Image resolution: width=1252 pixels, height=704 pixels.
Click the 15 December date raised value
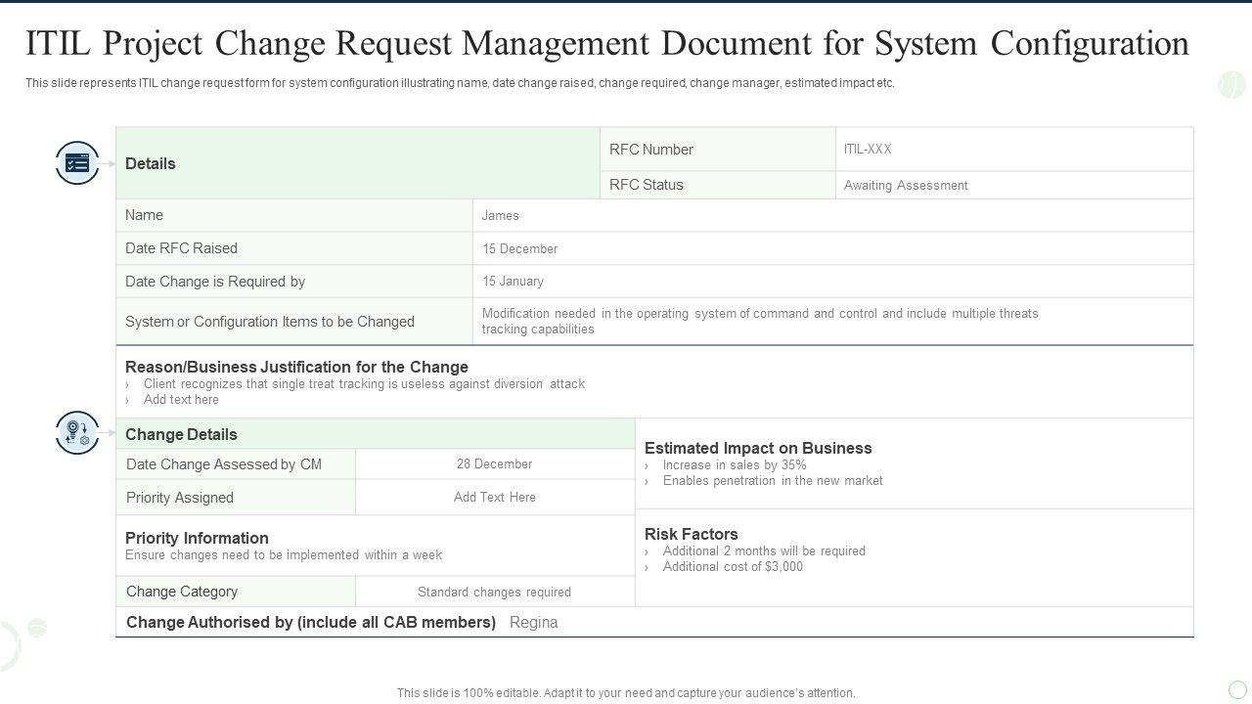(519, 249)
